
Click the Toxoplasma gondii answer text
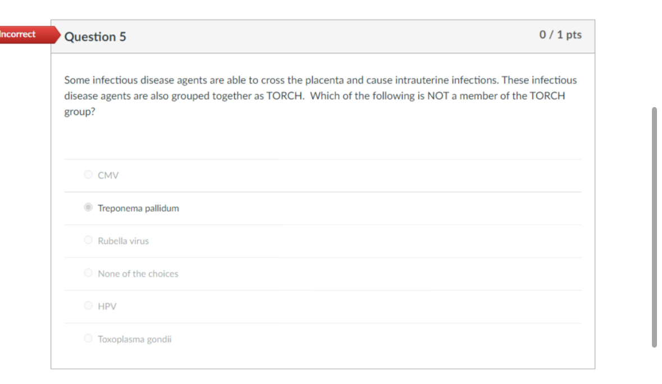(x=135, y=339)
